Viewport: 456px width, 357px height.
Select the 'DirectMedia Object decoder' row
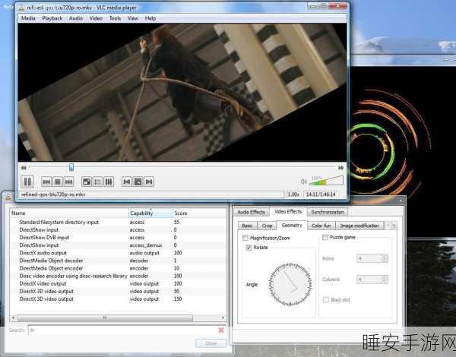click(118, 261)
